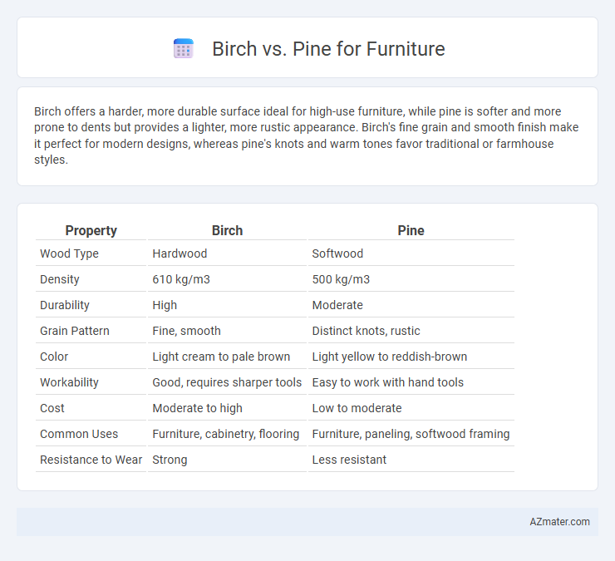Click 'Furniture, paneling, softwood framing' cell
The image size is (615, 561).
tap(411, 434)
